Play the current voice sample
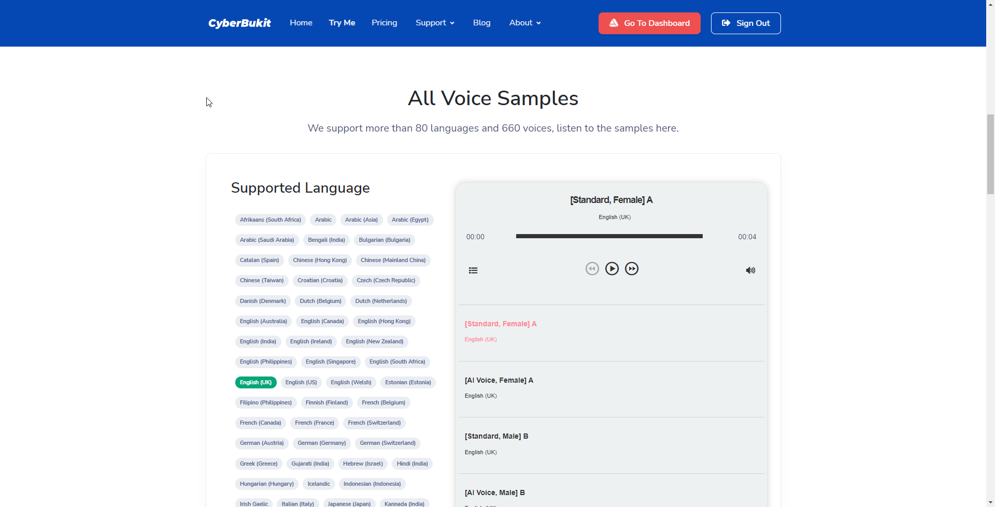The height and width of the screenshot is (507, 995). (x=612, y=268)
